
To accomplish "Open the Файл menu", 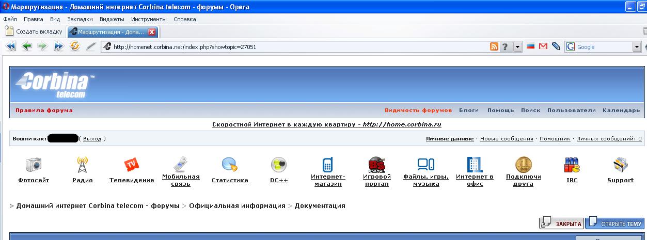I will (x=10, y=19).
